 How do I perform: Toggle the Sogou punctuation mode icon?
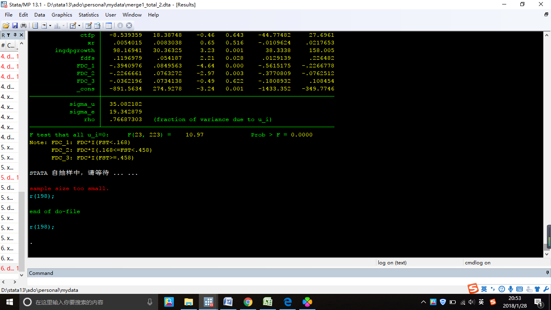point(493,289)
